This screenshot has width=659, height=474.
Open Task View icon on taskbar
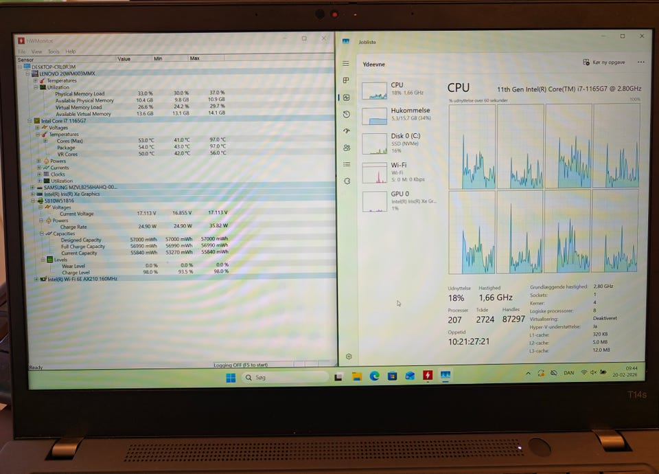[338, 377]
